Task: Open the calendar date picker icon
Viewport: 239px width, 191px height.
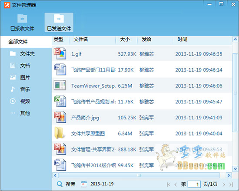Action: [84, 184]
